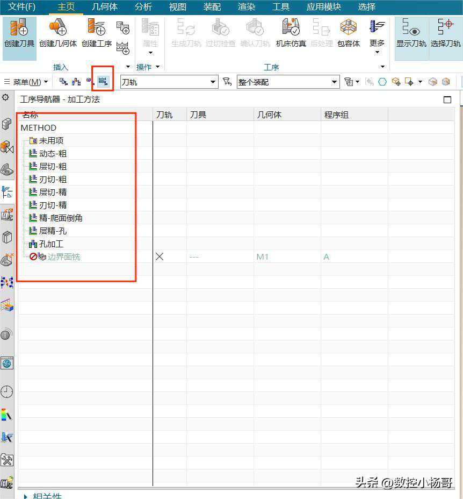Switch to machining method view icon

click(x=103, y=82)
